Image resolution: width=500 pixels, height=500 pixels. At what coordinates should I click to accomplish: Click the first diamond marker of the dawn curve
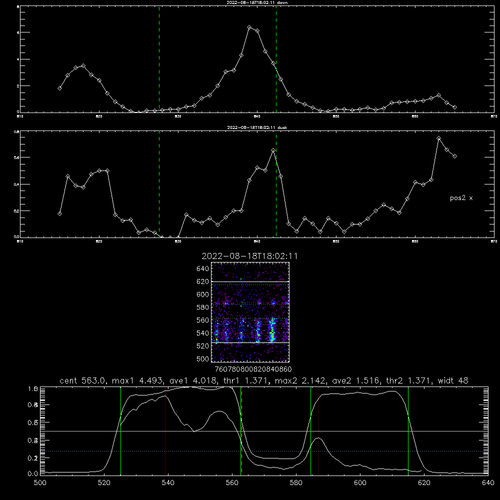tap(59, 88)
